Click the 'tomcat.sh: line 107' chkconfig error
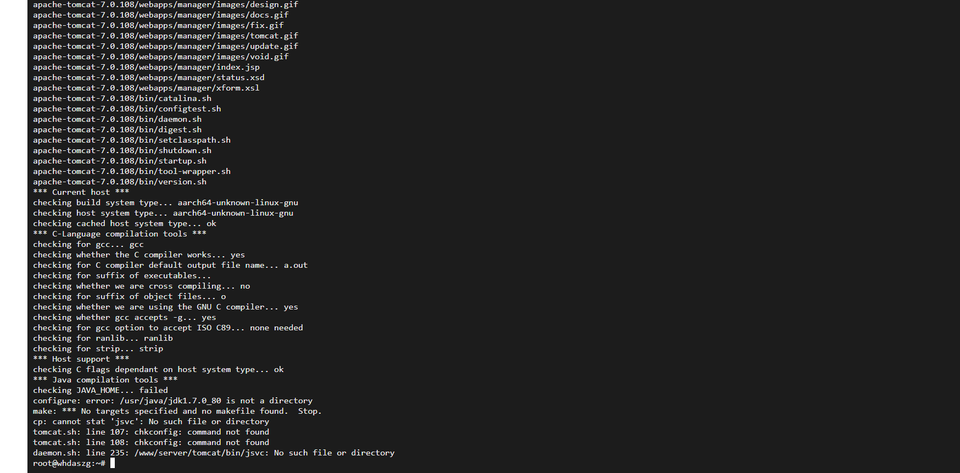Viewport: 960px width, 473px height. (151, 432)
